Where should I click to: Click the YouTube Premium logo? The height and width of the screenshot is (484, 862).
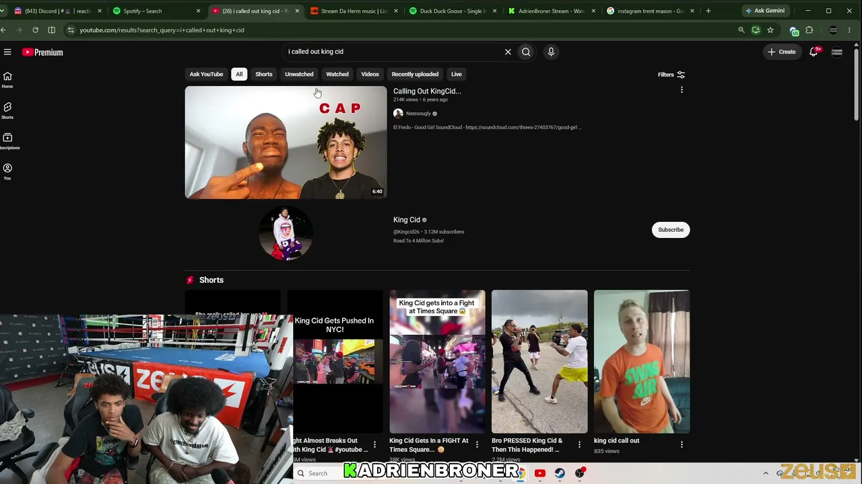pos(42,52)
